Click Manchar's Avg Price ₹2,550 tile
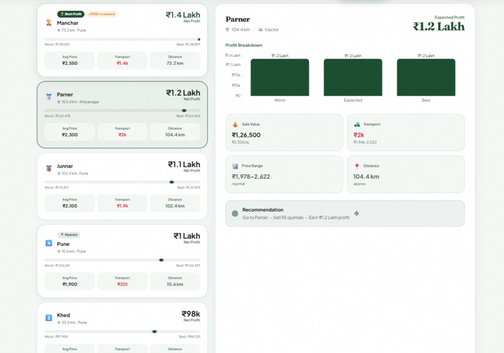Image resolution: width=504 pixels, height=353 pixels. click(x=70, y=61)
